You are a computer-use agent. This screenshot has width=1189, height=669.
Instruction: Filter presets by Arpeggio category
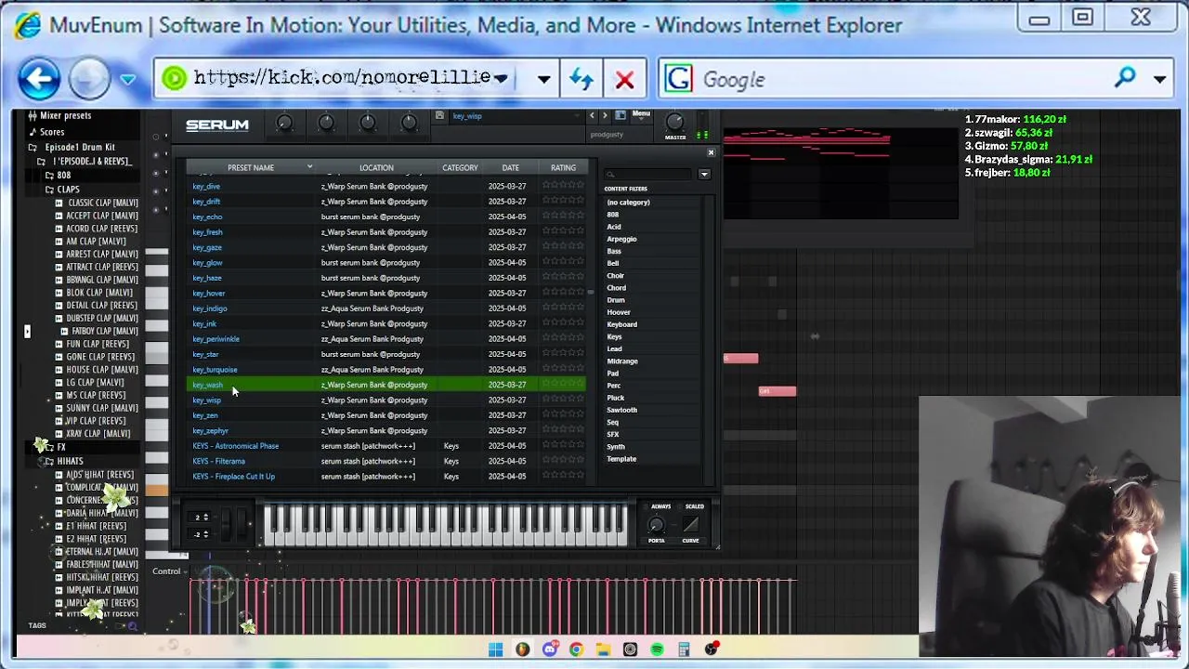coord(621,239)
